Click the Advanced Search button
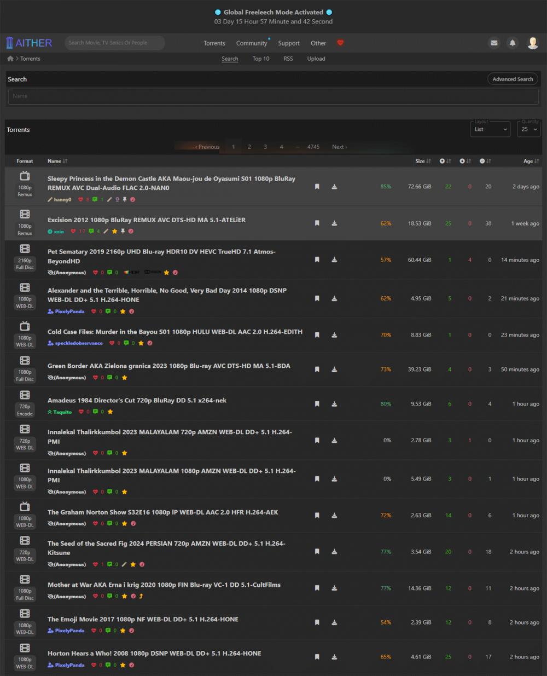This screenshot has height=676, width=547. tap(512, 79)
